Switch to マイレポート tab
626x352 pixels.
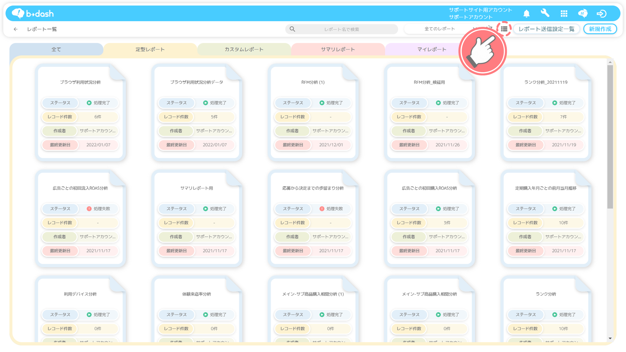(432, 49)
